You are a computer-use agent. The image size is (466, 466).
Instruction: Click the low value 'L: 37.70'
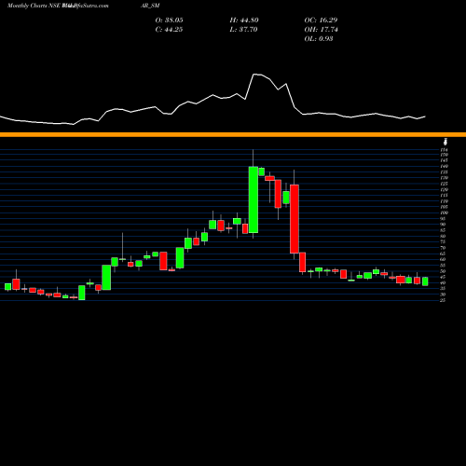244,30
